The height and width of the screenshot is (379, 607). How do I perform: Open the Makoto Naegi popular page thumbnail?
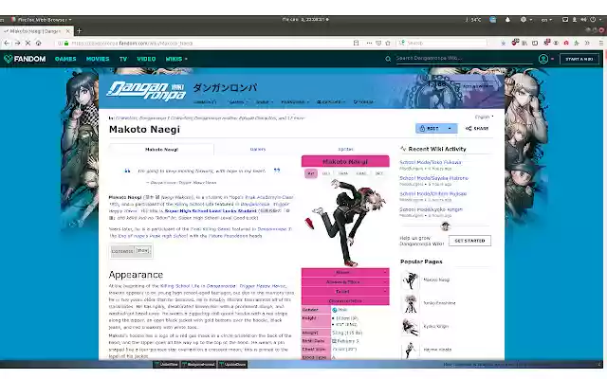[x=410, y=280]
